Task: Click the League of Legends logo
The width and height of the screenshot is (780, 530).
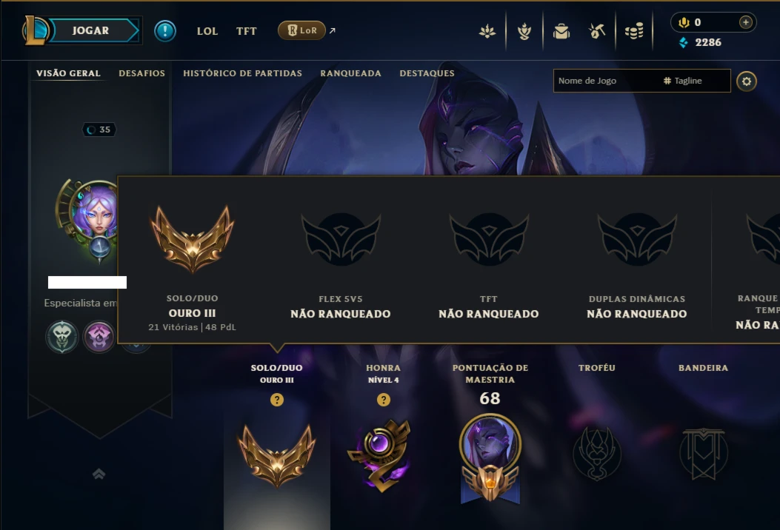Action: click(x=36, y=30)
